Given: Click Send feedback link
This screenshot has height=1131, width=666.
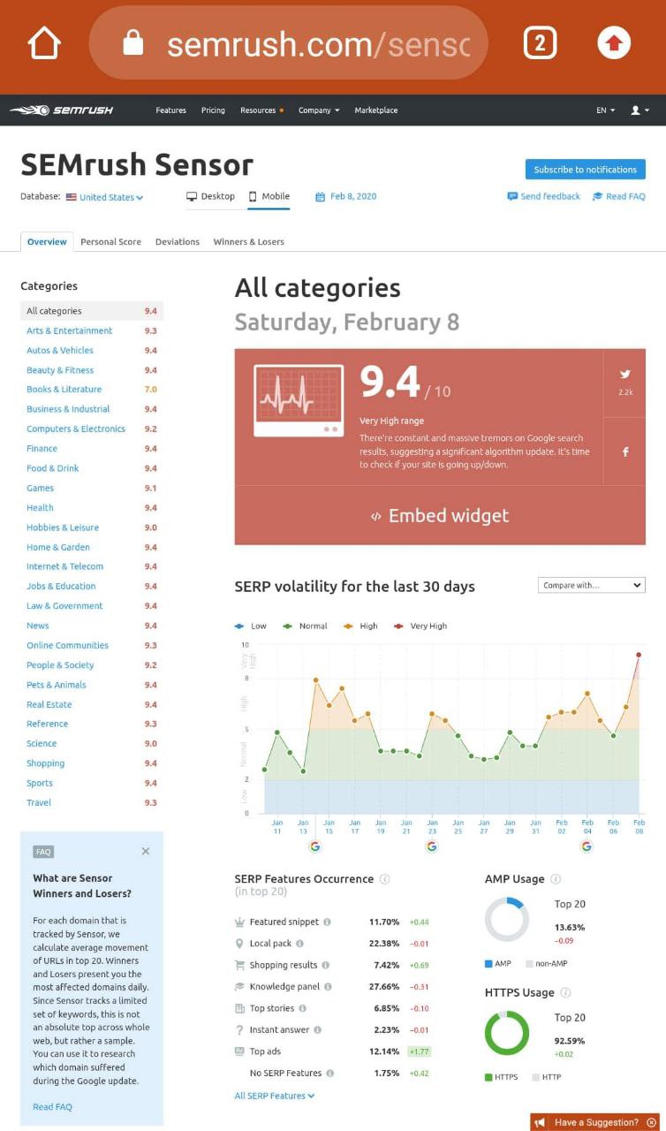Looking at the screenshot, I should (x=544, y=196).
